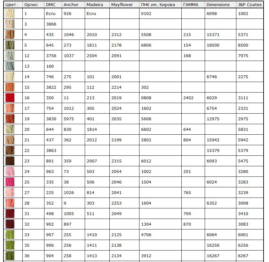Select the orange swatch in row 15
Image resolution: width=269 pixels, height=262 pixels.
click(x=10, y=87)
